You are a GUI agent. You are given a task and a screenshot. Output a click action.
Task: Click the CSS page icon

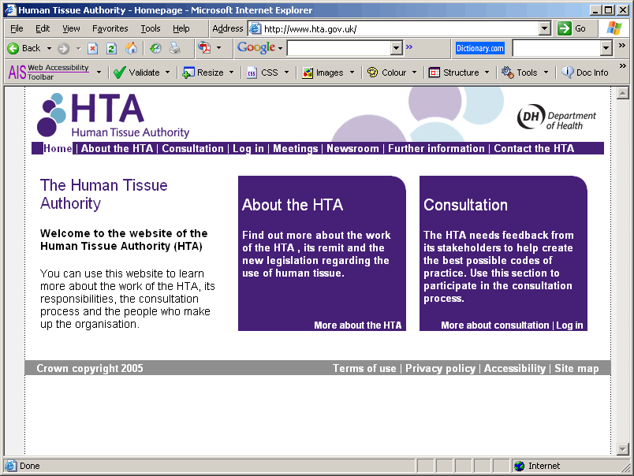pyautogui.click(x=252, y=73)
